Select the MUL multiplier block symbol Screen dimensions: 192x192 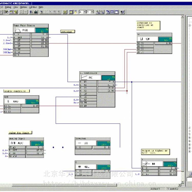click(x=86, y=167)
